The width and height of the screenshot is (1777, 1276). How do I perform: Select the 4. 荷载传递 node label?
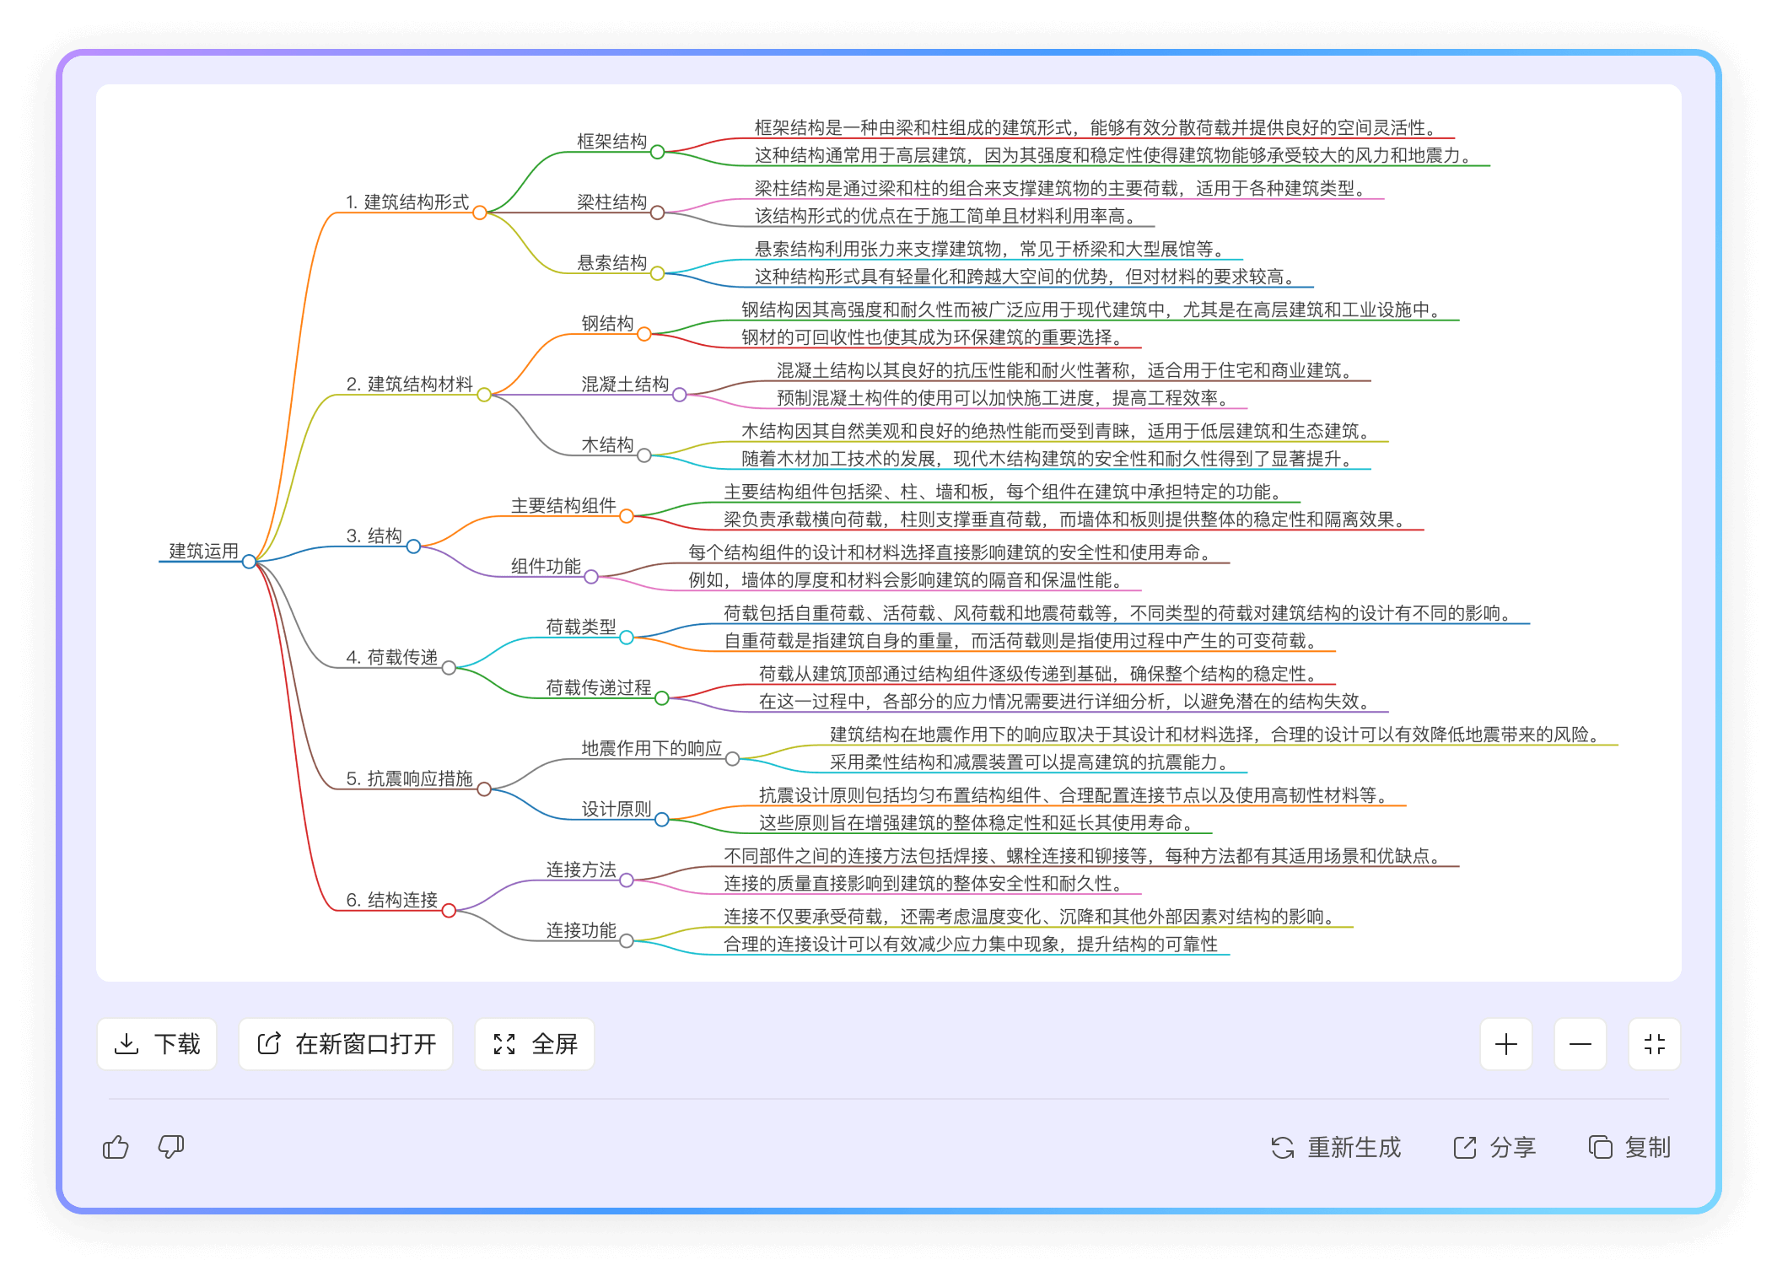[392, 657]
